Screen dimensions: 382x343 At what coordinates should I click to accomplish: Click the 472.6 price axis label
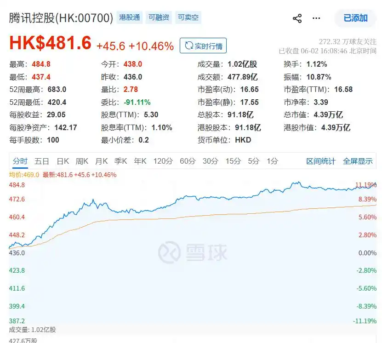(x=17, y=199)
